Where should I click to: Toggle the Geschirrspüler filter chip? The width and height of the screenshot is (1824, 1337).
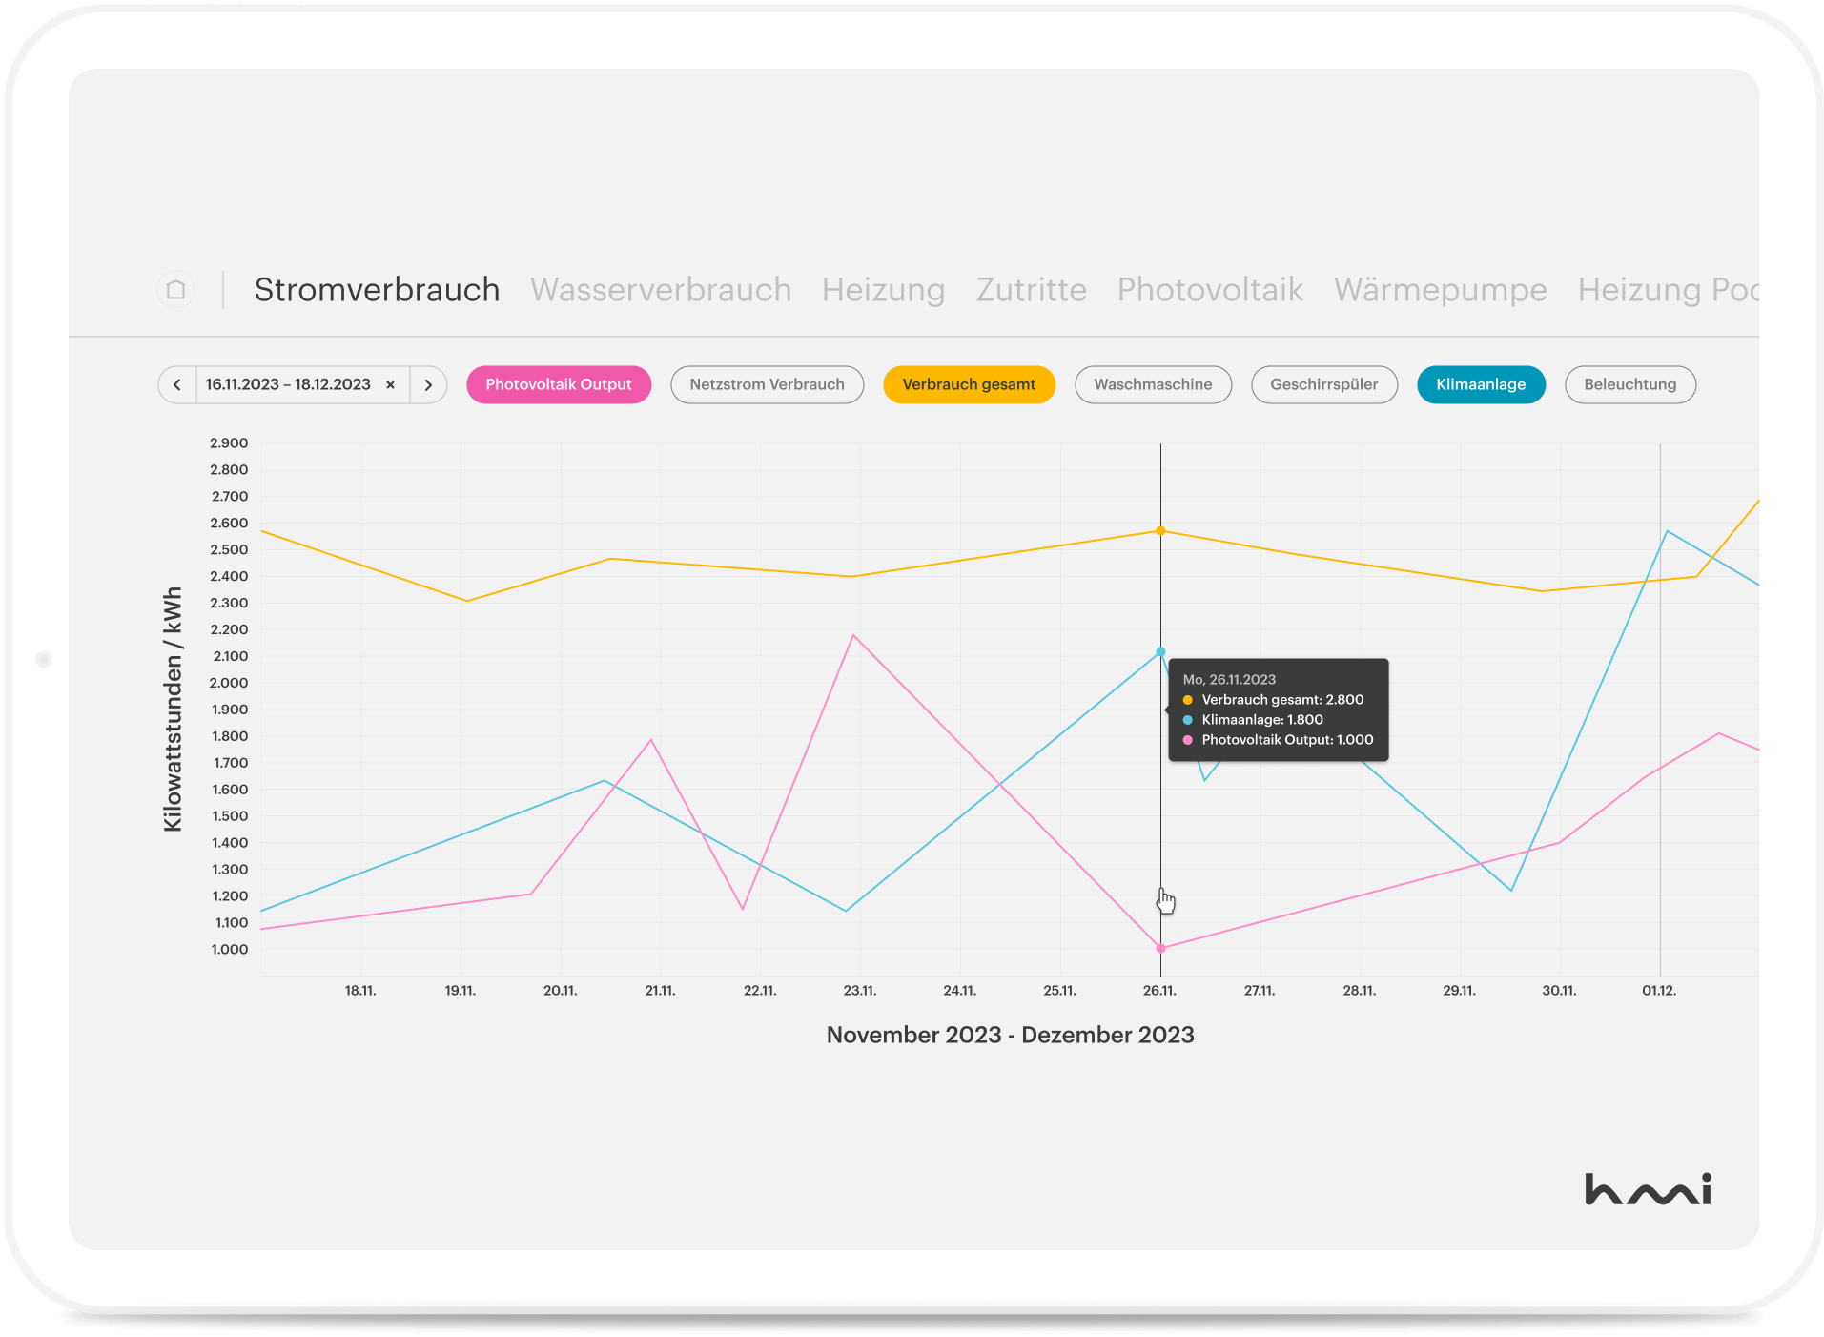(1323, 385)
